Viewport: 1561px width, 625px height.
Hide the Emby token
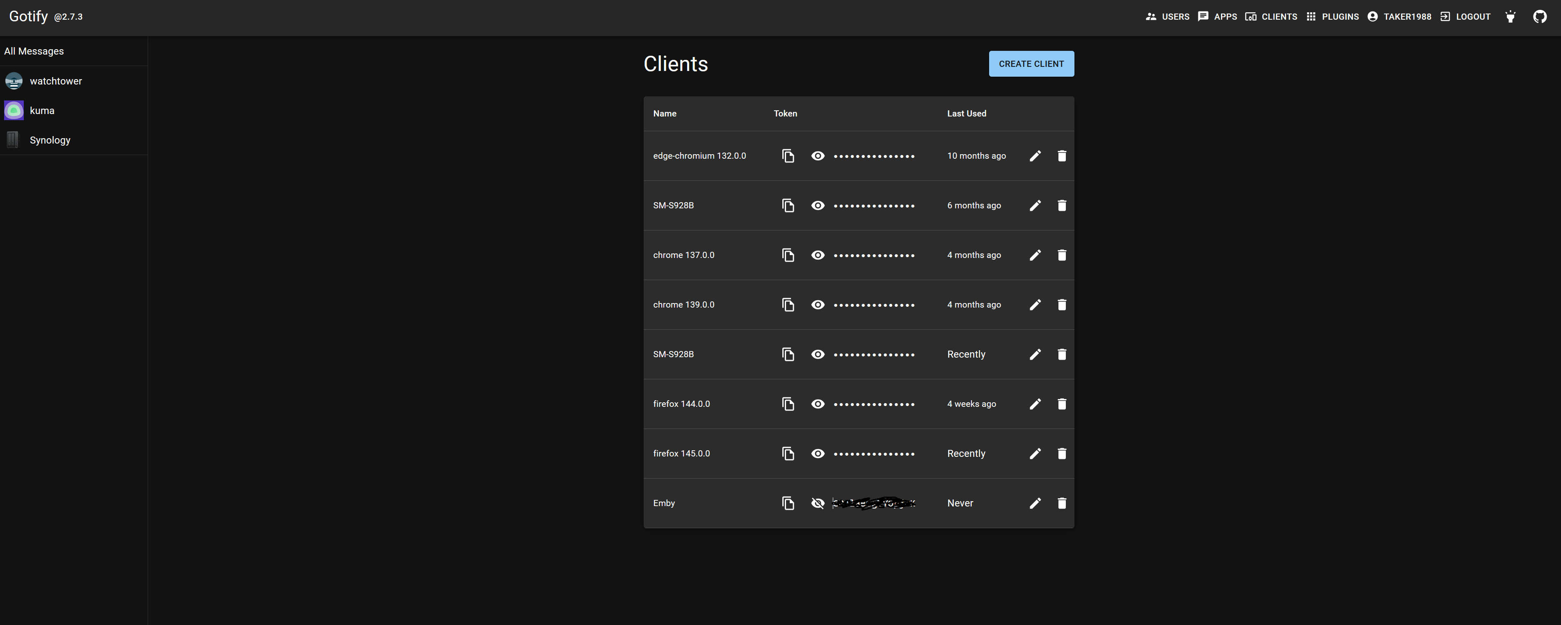(x=818, y=503)
